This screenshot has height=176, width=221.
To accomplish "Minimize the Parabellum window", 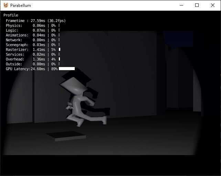I will click(x=181, y=5).
